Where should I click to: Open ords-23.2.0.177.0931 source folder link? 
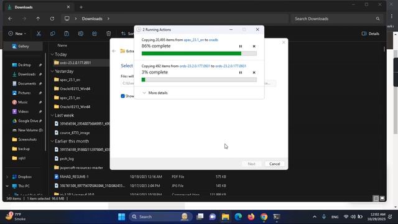click(x=195, y=66)
